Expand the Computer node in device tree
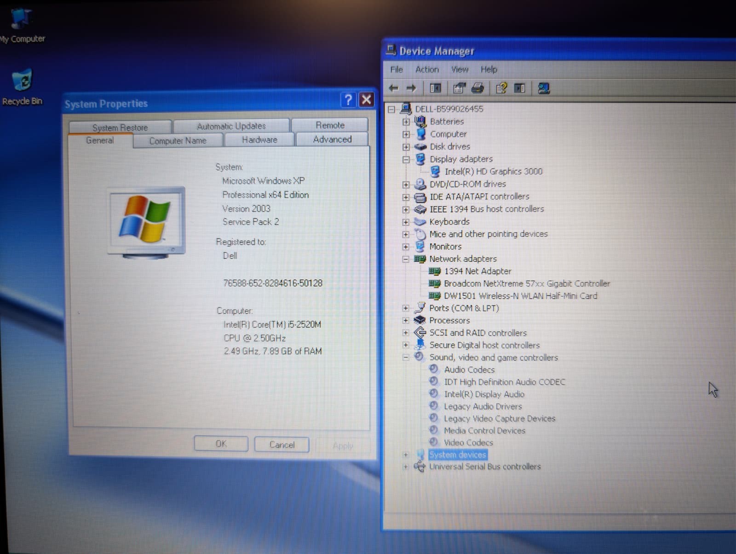The height and width of the screenshot is (554, 736). 406,134
